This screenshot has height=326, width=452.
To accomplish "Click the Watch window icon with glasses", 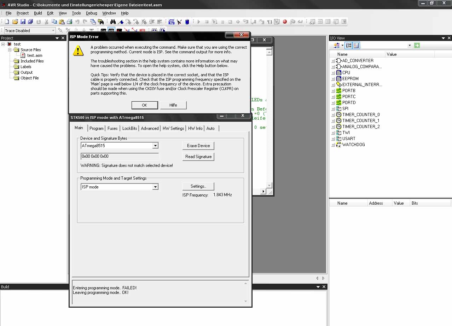I will 312,22.
